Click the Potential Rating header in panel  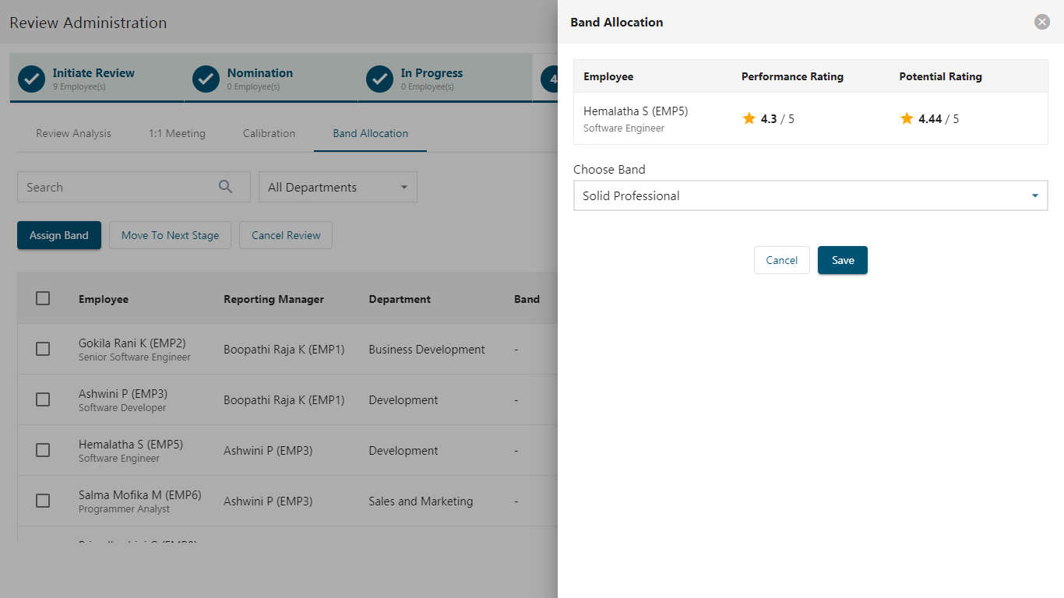(x=940, y=76)
